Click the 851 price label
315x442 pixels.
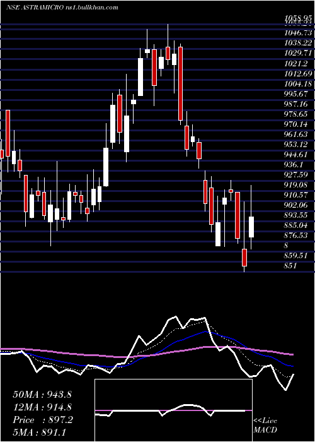[x=290, y=266]
